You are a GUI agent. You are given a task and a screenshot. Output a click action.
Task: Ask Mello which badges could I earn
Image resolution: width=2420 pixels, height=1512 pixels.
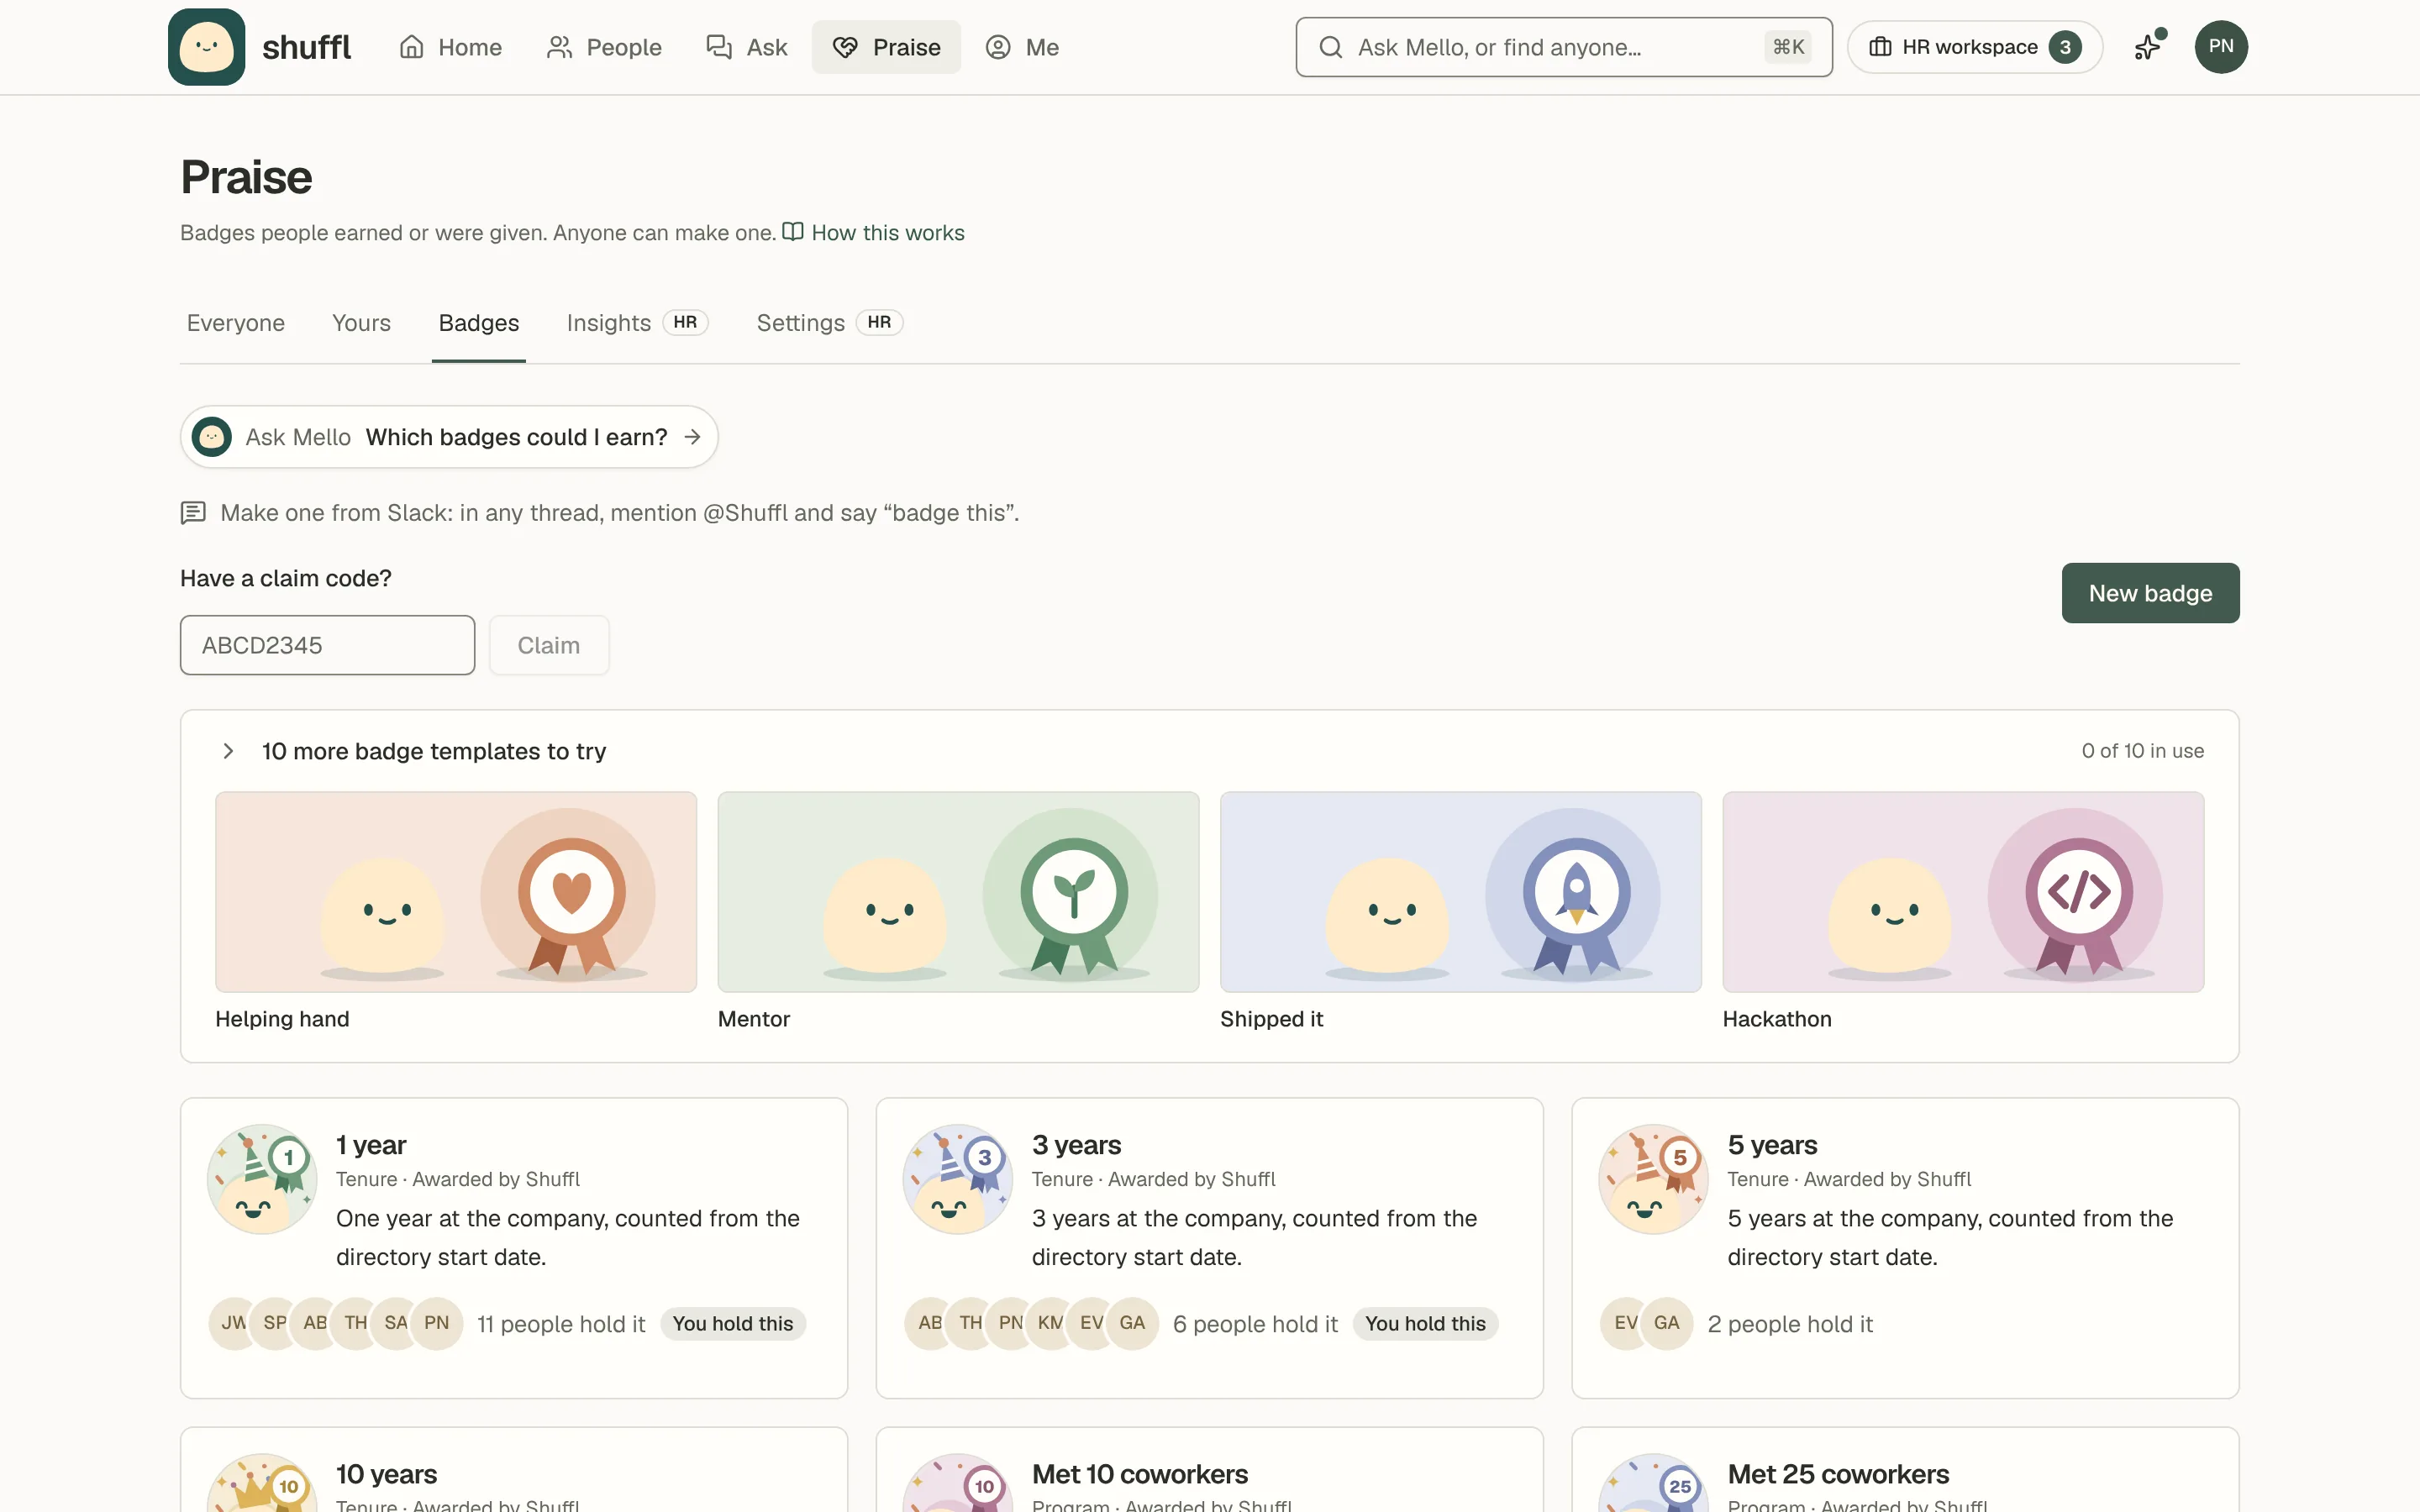coord(449,437)
